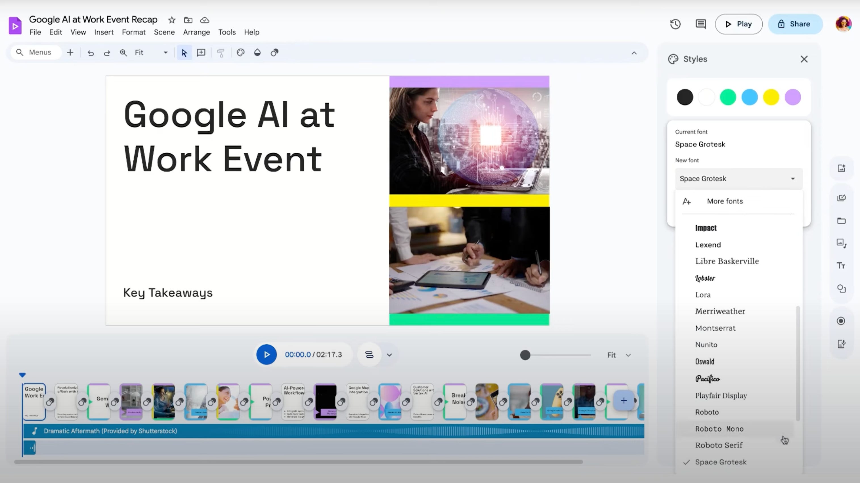
Task: Click the undo arrow in toolbar
Action: (x=91, y=53)
